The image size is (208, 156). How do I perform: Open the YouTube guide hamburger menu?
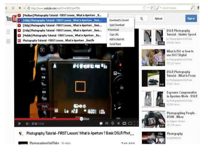tap(8, 32)
